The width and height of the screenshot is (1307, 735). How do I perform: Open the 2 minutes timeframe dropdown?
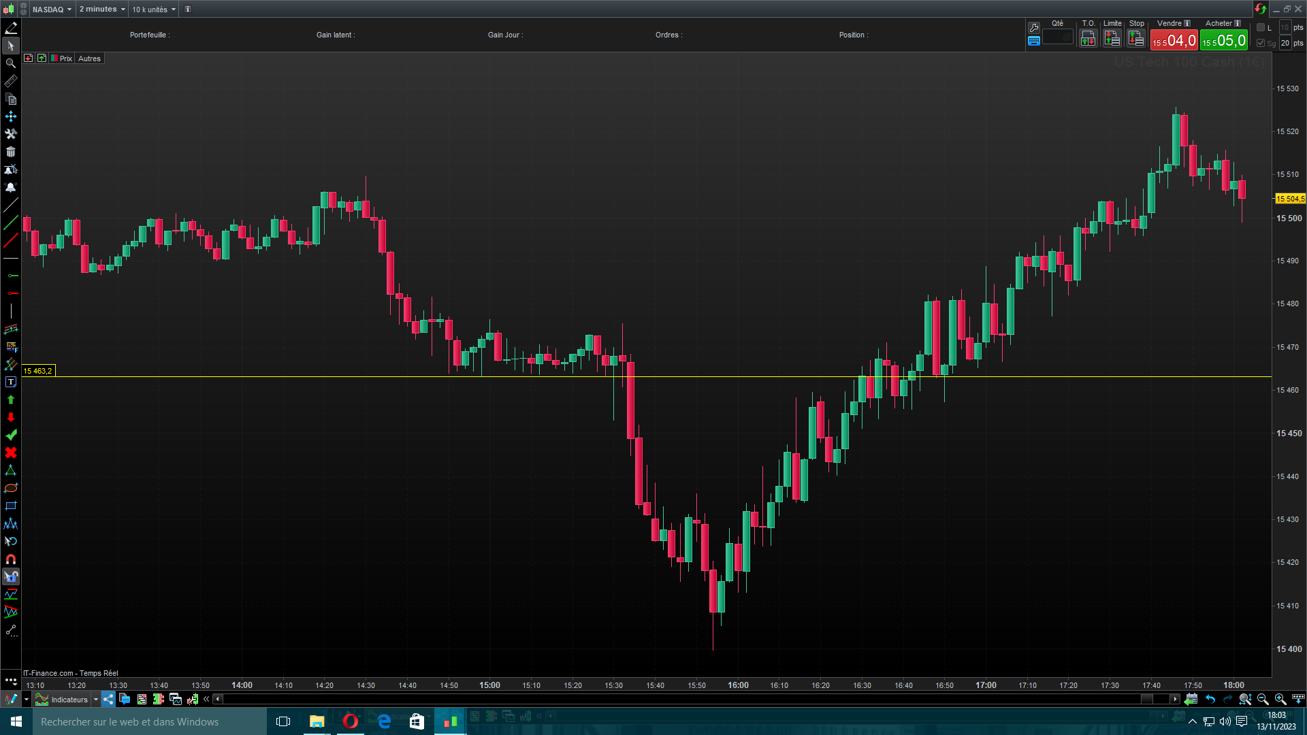click(x=102, y=10)
